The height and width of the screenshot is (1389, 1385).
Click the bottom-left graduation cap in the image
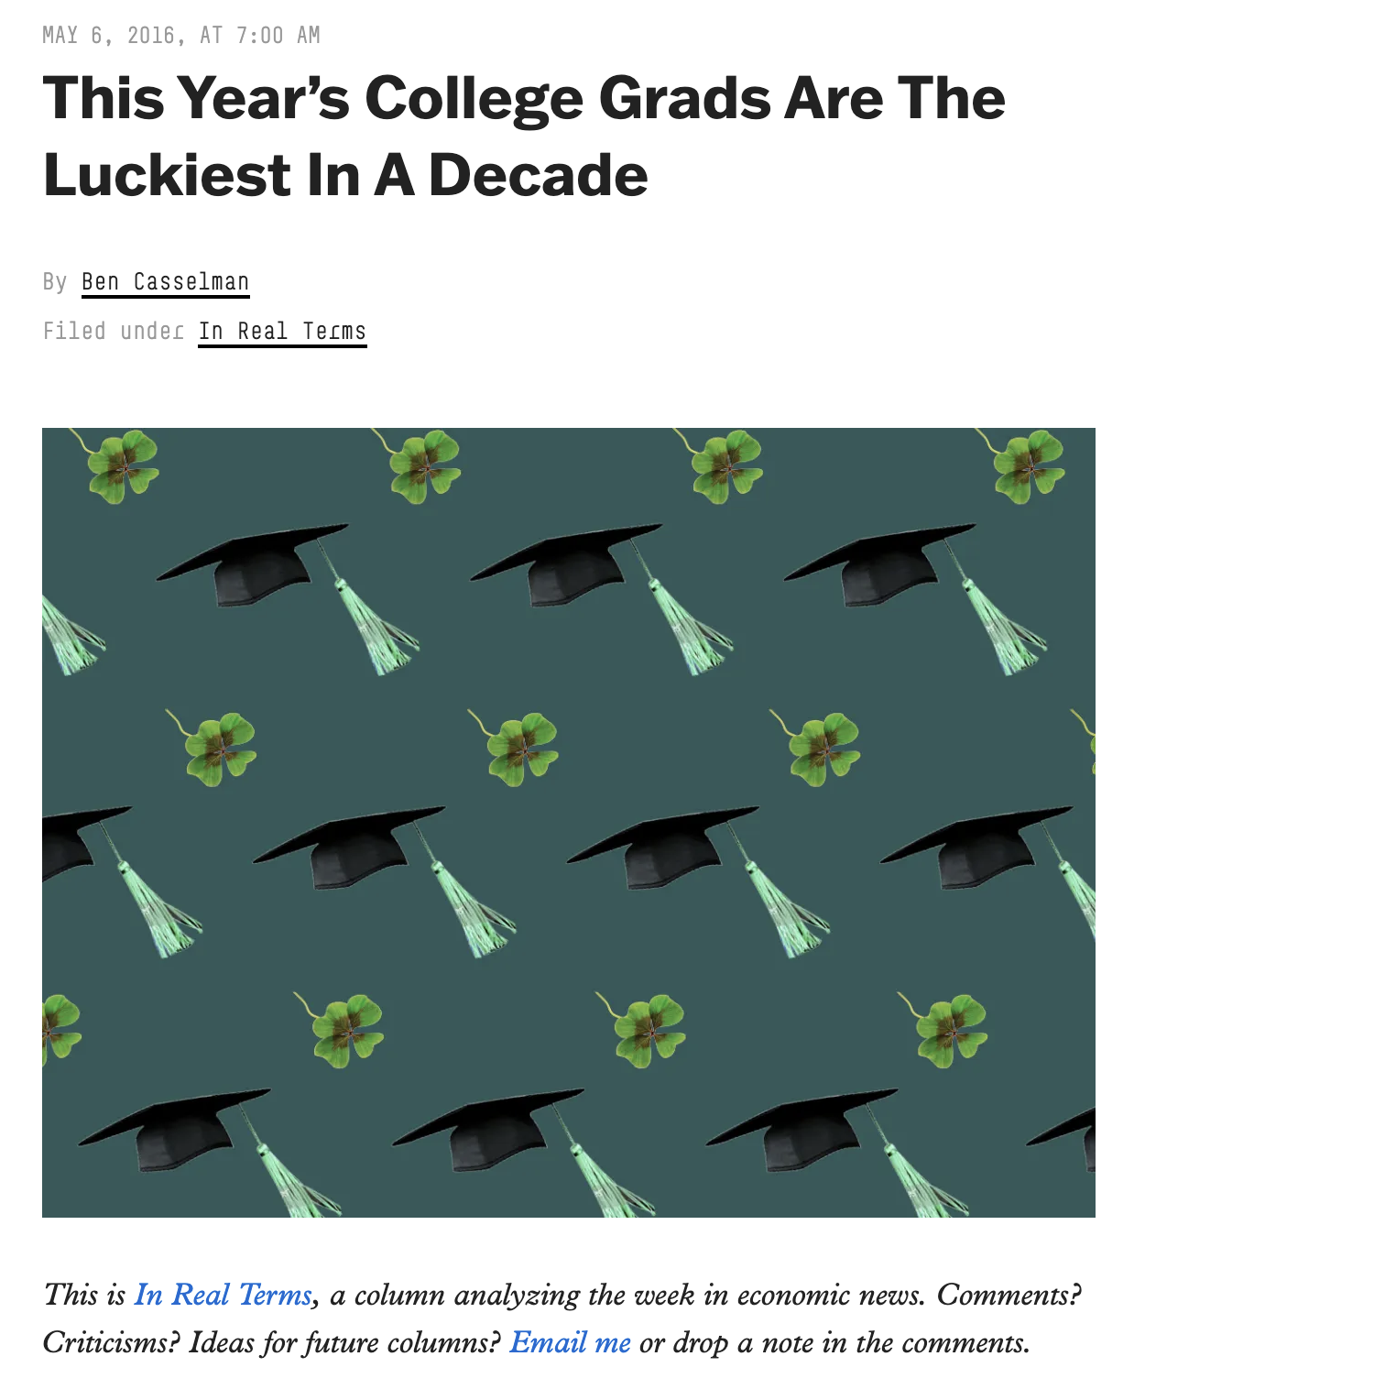[179, 1132]
